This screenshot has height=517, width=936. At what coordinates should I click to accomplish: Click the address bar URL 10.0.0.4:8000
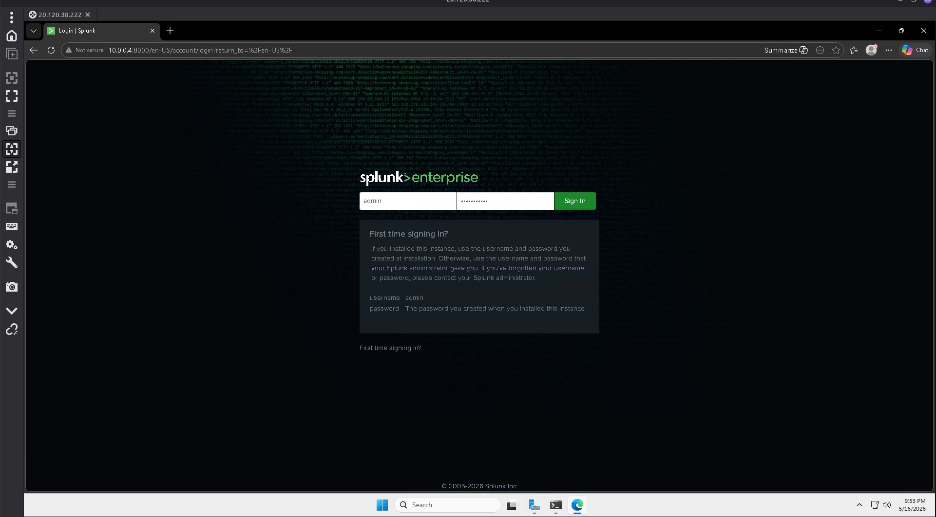click(x=200, y=50)
